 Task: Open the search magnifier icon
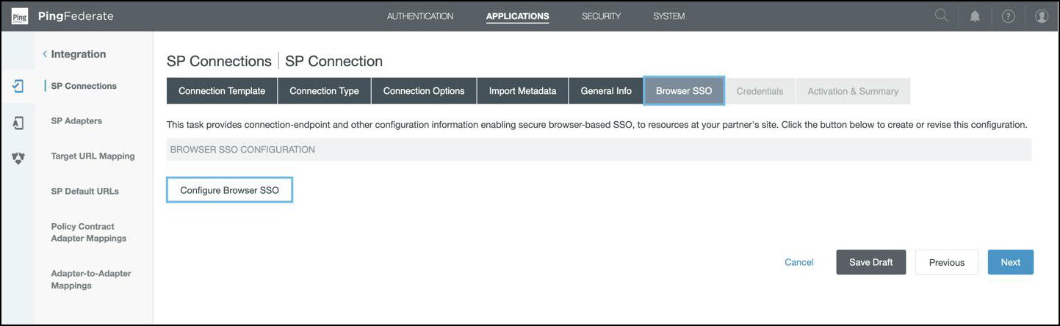pos(941,16)
